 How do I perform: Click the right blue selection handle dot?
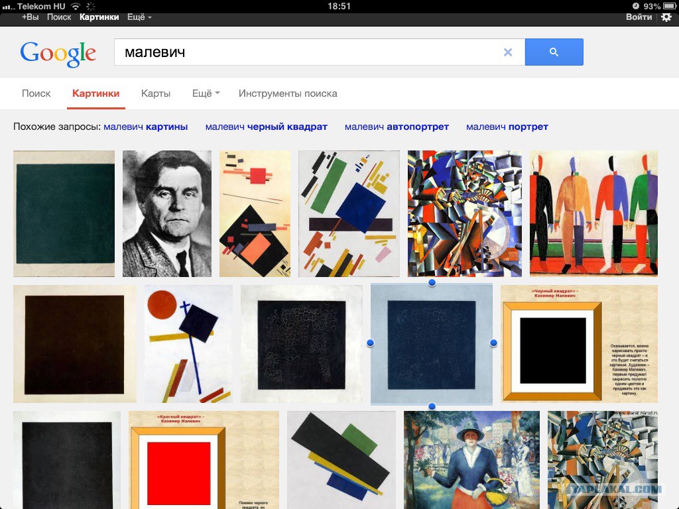click(x=493, y=343)
